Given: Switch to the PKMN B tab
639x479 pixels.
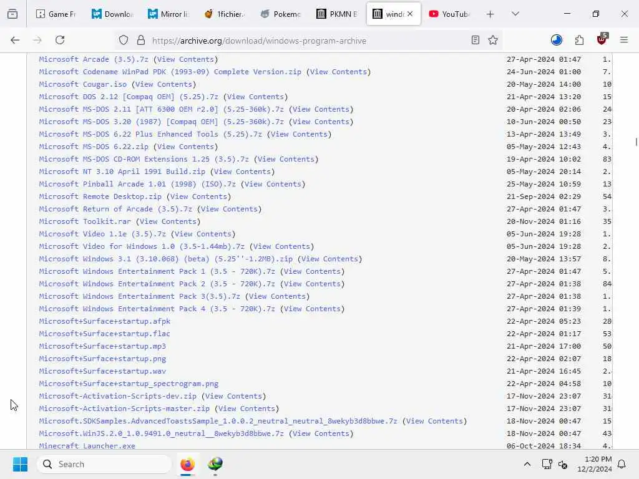Looking at the screenshot, I should tap(337, 14).
